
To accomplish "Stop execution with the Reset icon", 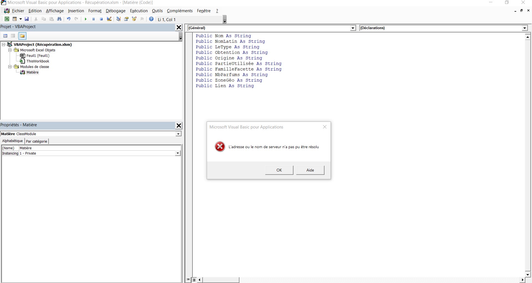I will (101, 19).
